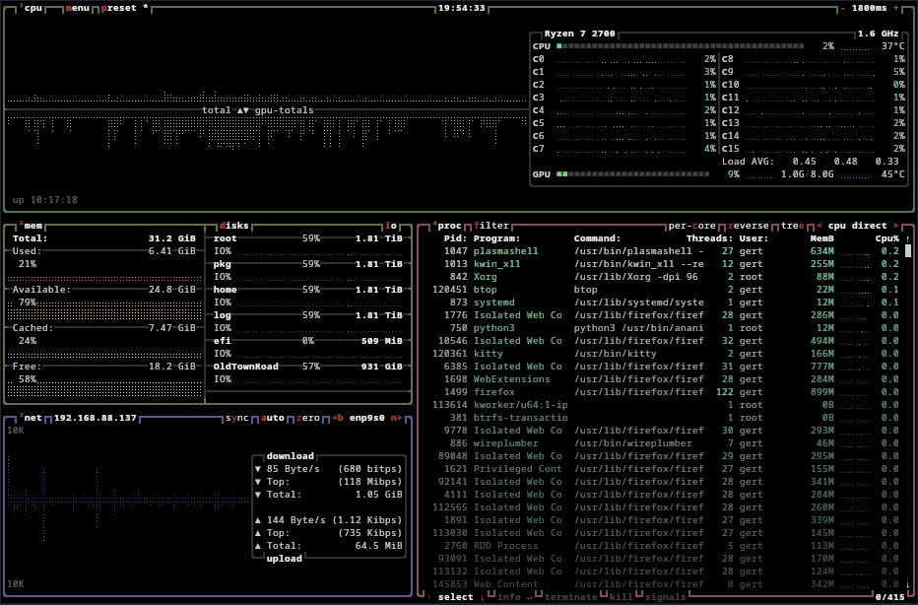The height and width of the screenshot is (605, 918).
Task: Switch to next network interface after enp9s0
Action: click(x=398, y=418)
